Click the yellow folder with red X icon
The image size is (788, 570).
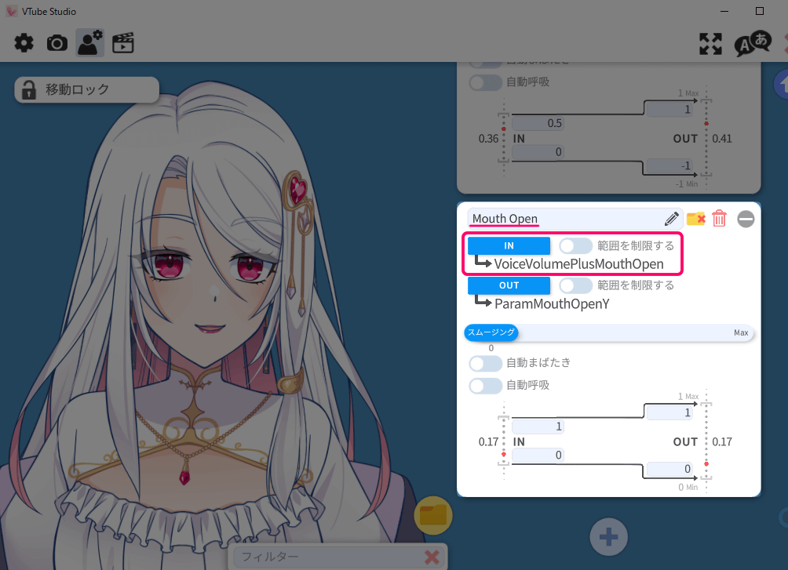696,219
